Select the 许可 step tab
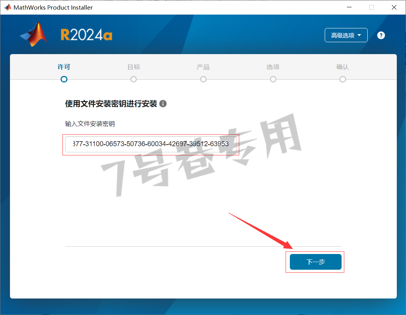This screenshot has height=315, width=406. (x=64, y=67)
